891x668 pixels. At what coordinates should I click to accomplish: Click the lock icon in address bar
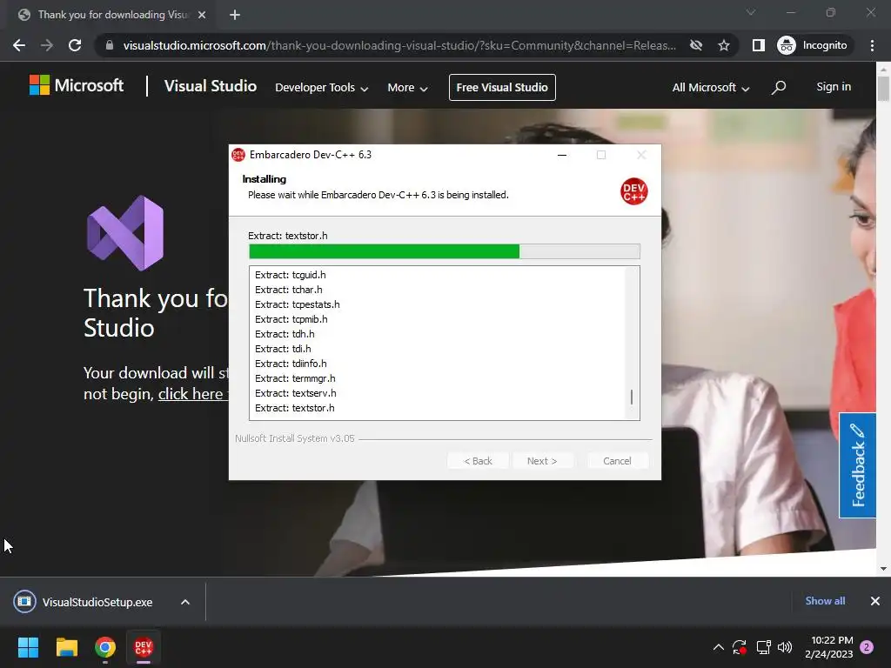tap(110, 45)
